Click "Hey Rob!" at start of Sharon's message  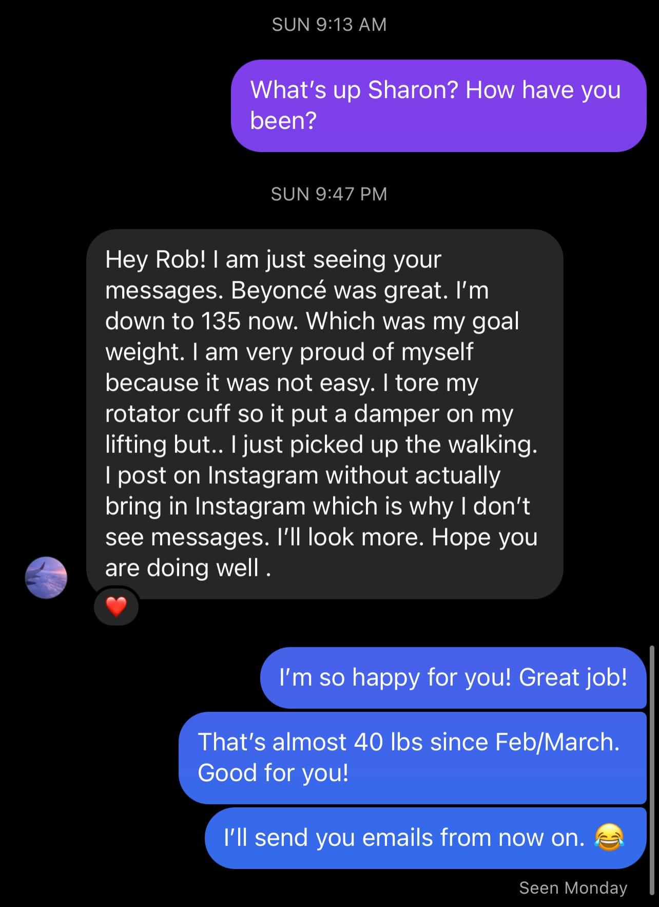tap(155, 259)
